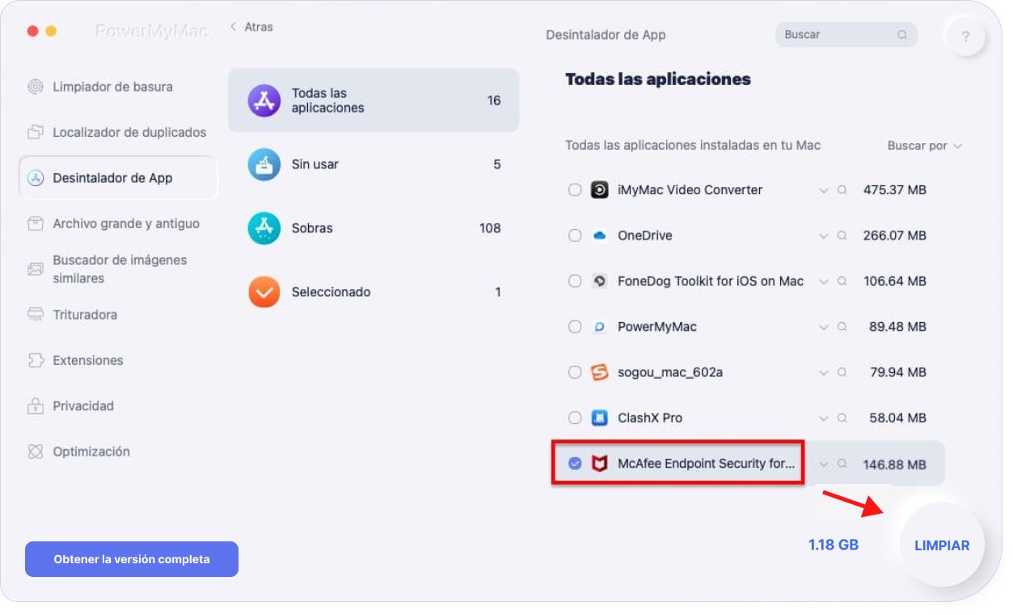Check the sogou_mac_602a checkbox
The height and width of the screenshot is (615, 1013).
click(575, 372)
